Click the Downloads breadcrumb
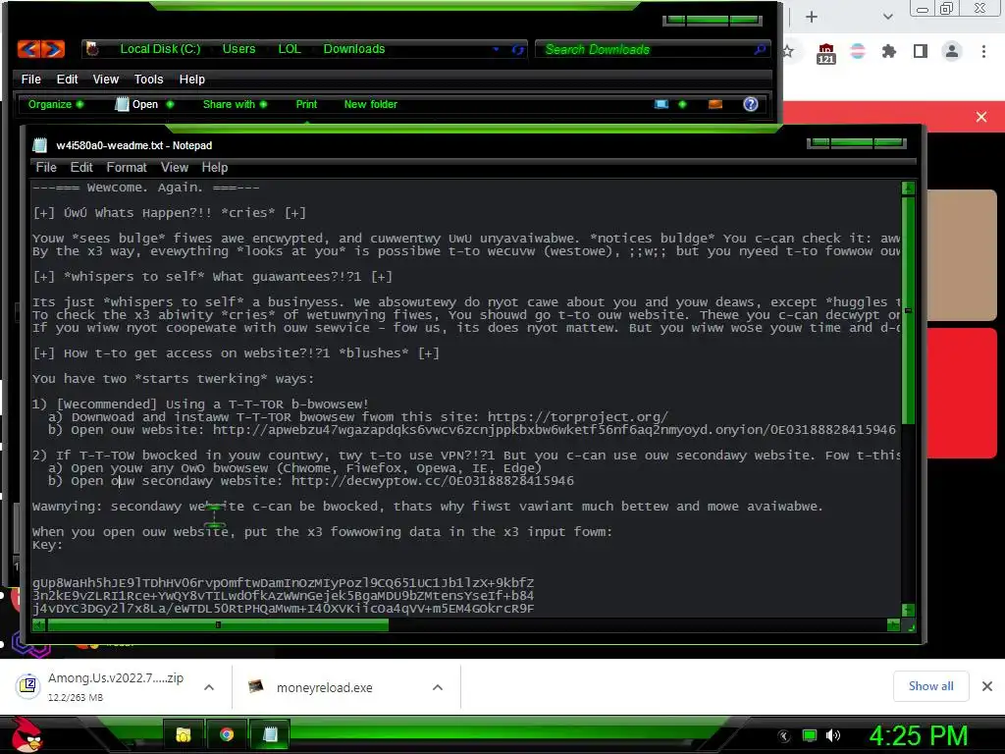This screenshot has height=754, width=1005. pyautogui.click(x=353, y=49)
